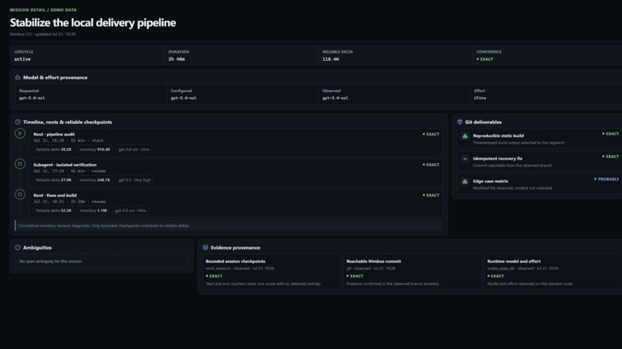This screenshot has height=349, width=622.
Task: Click the Model & effort provenance icon
Action: pyautogui.click(x=18, y=77)
